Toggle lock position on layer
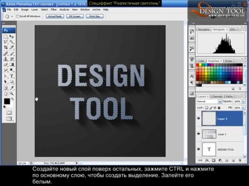The image size is (249, 186). coord(215,107)
